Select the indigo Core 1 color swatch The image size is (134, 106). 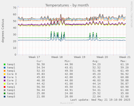tap(5, 77)
